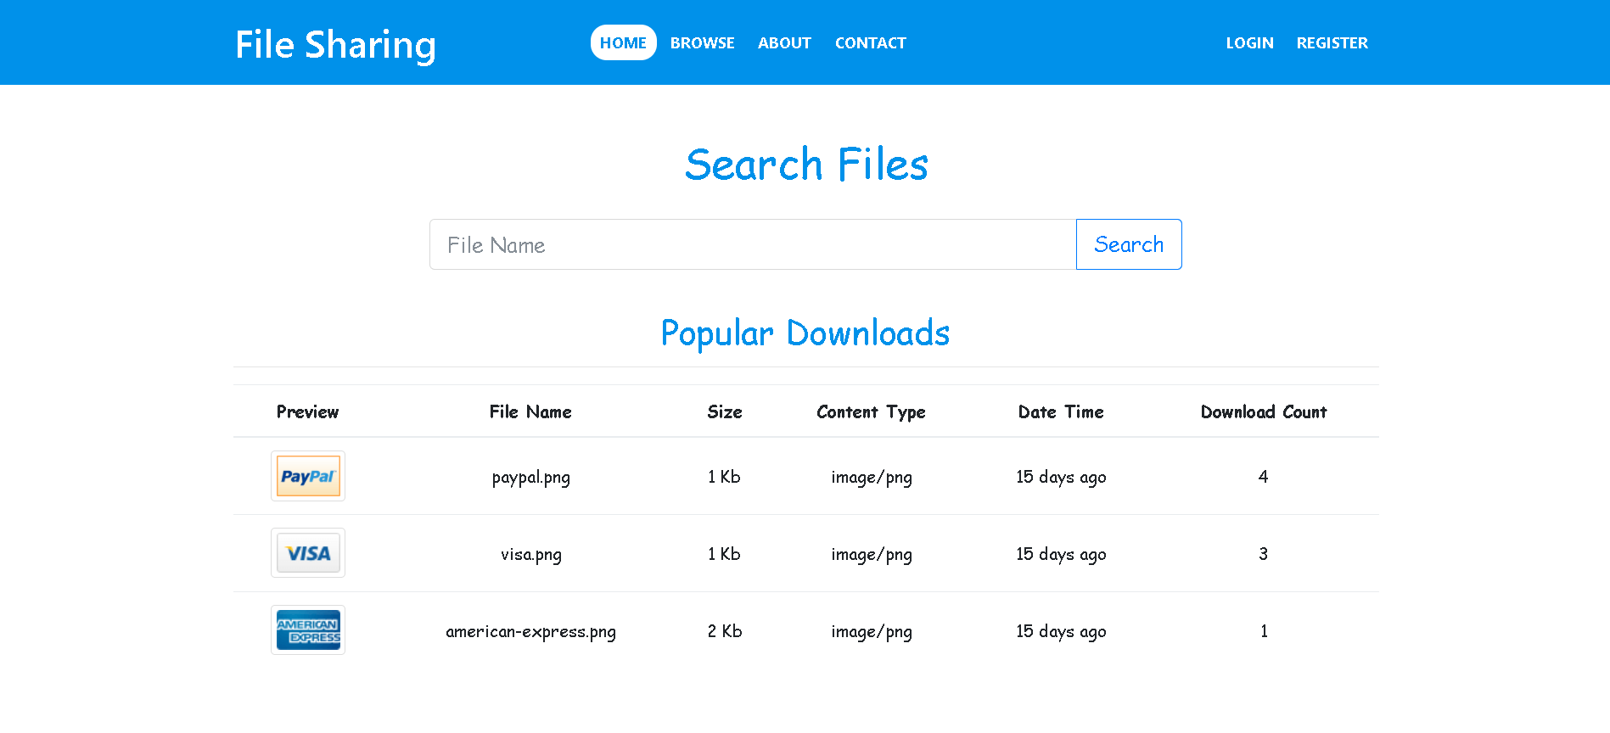Click 15 days ago in american-express.png row
Image resolution: width=1610 pixels, height=733 pixels.
click(1061, 631)
